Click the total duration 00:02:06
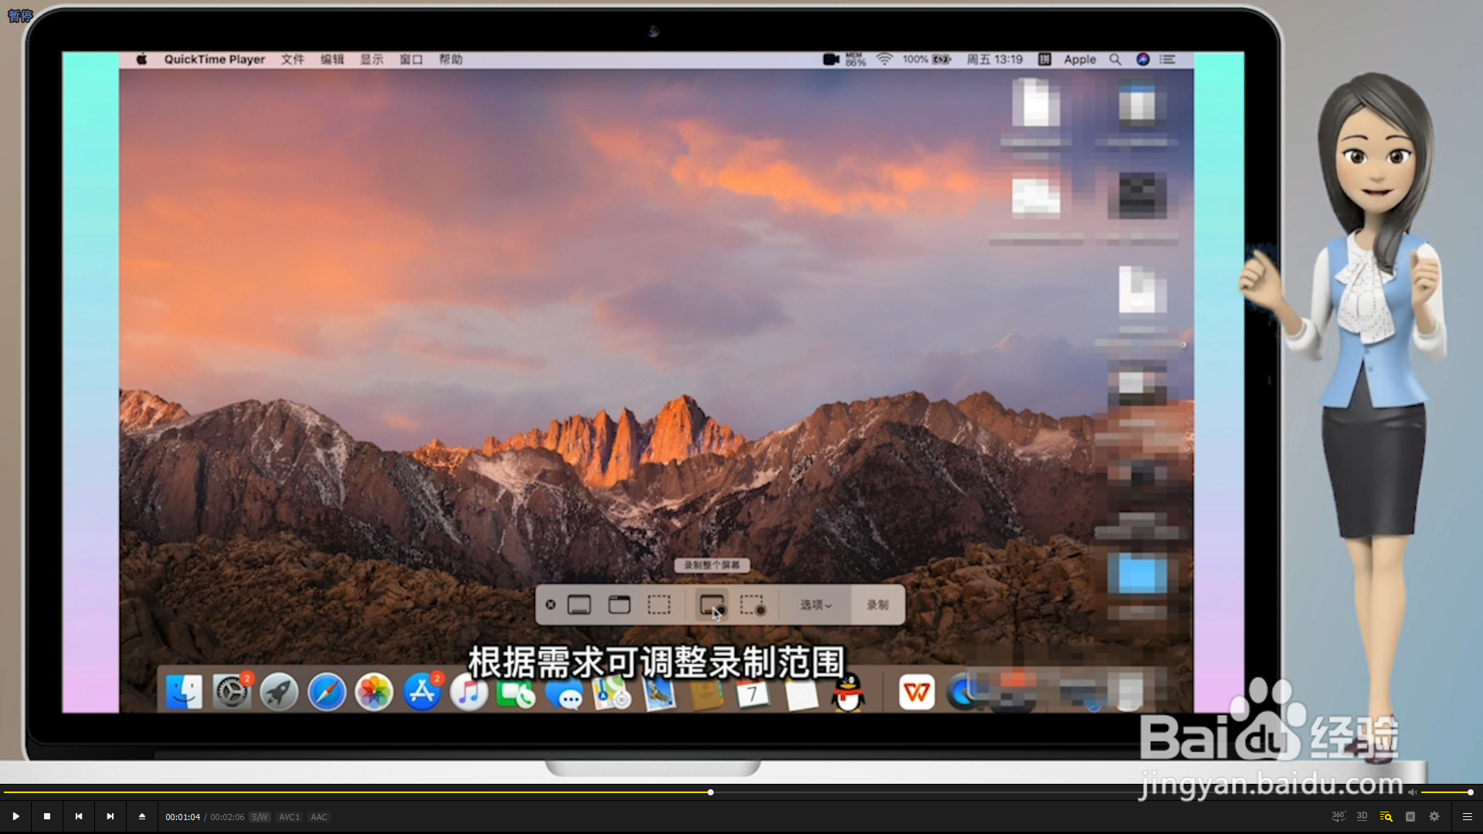Image resolution: width=1483 pixels, height=834 pixels. tap(227, 817)
